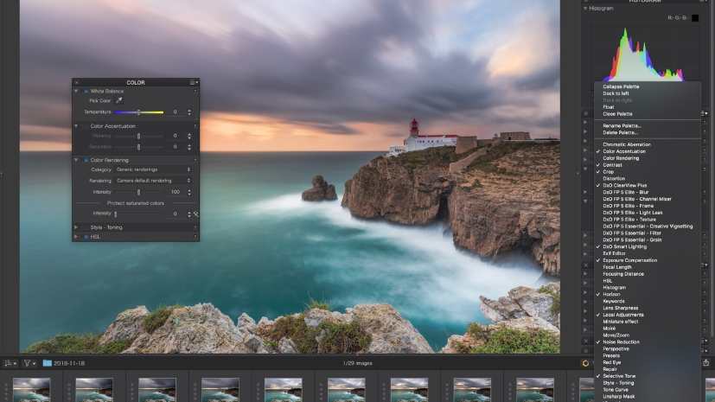Open the filmstrip sort order icon
This screenshot has width=715, height=402.
[x=9, y=363]
